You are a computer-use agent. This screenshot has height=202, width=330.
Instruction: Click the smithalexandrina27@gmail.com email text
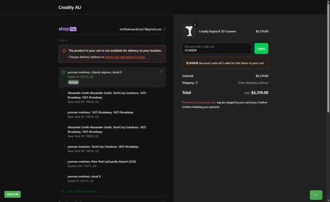(x=141, y=29)
